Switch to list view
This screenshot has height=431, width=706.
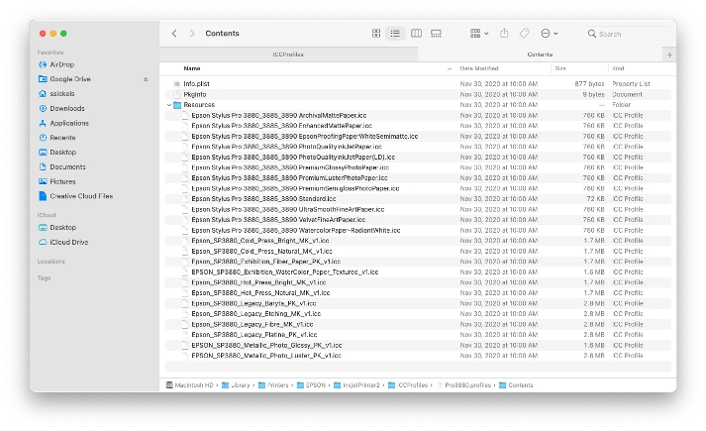(395, 34)
